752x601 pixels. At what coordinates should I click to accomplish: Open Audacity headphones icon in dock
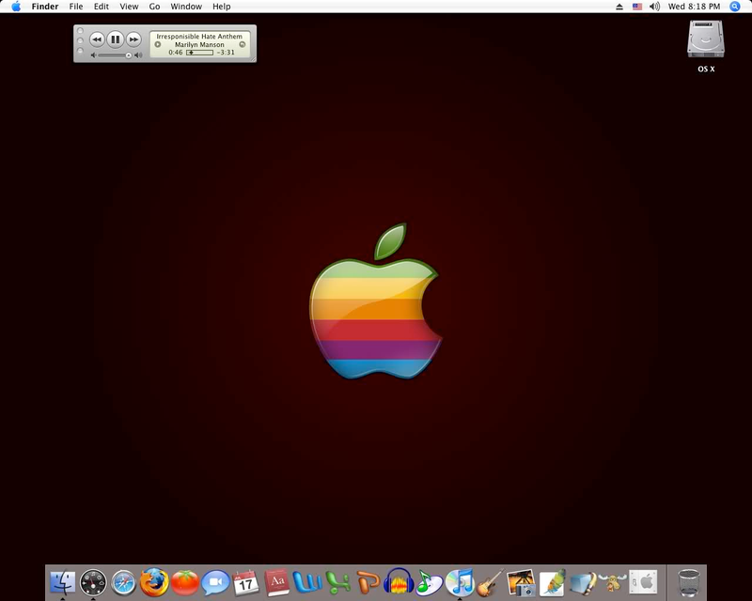[x=399, y=582]
